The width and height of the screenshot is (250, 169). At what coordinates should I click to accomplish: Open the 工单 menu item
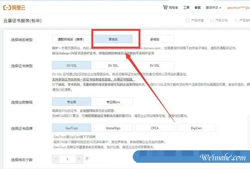coord(186,7)
